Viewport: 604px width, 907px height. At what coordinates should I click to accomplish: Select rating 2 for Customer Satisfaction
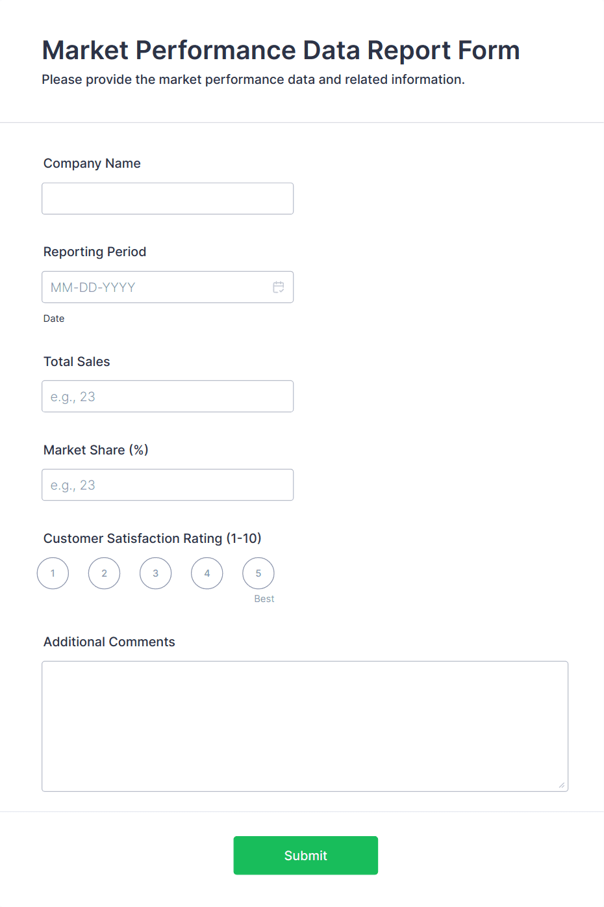104,573
